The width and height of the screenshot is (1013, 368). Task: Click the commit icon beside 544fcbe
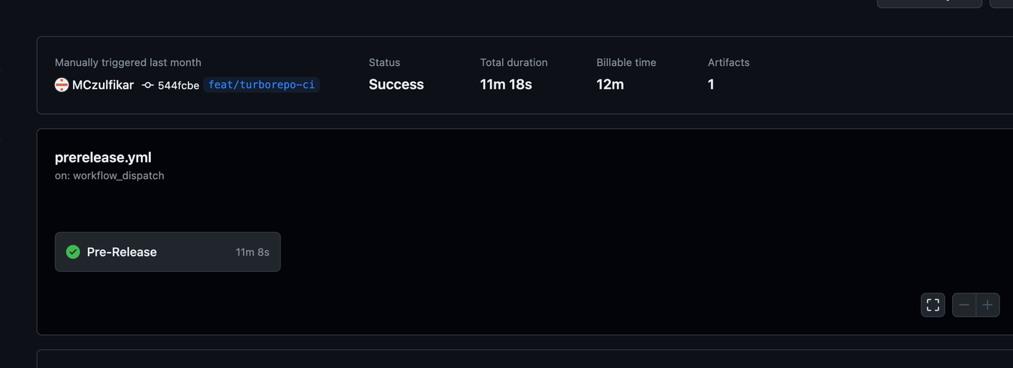[148, 85]
